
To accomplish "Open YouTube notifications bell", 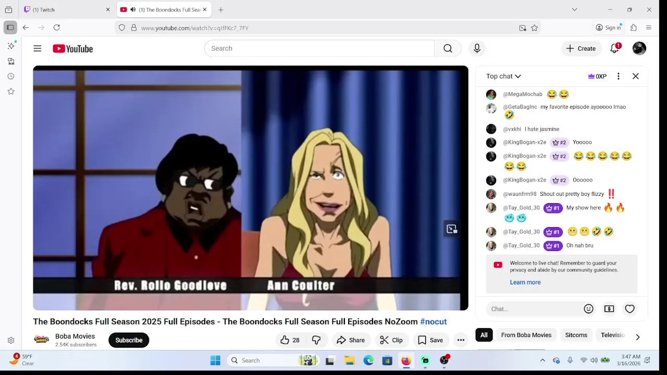I will click(615, 48).
